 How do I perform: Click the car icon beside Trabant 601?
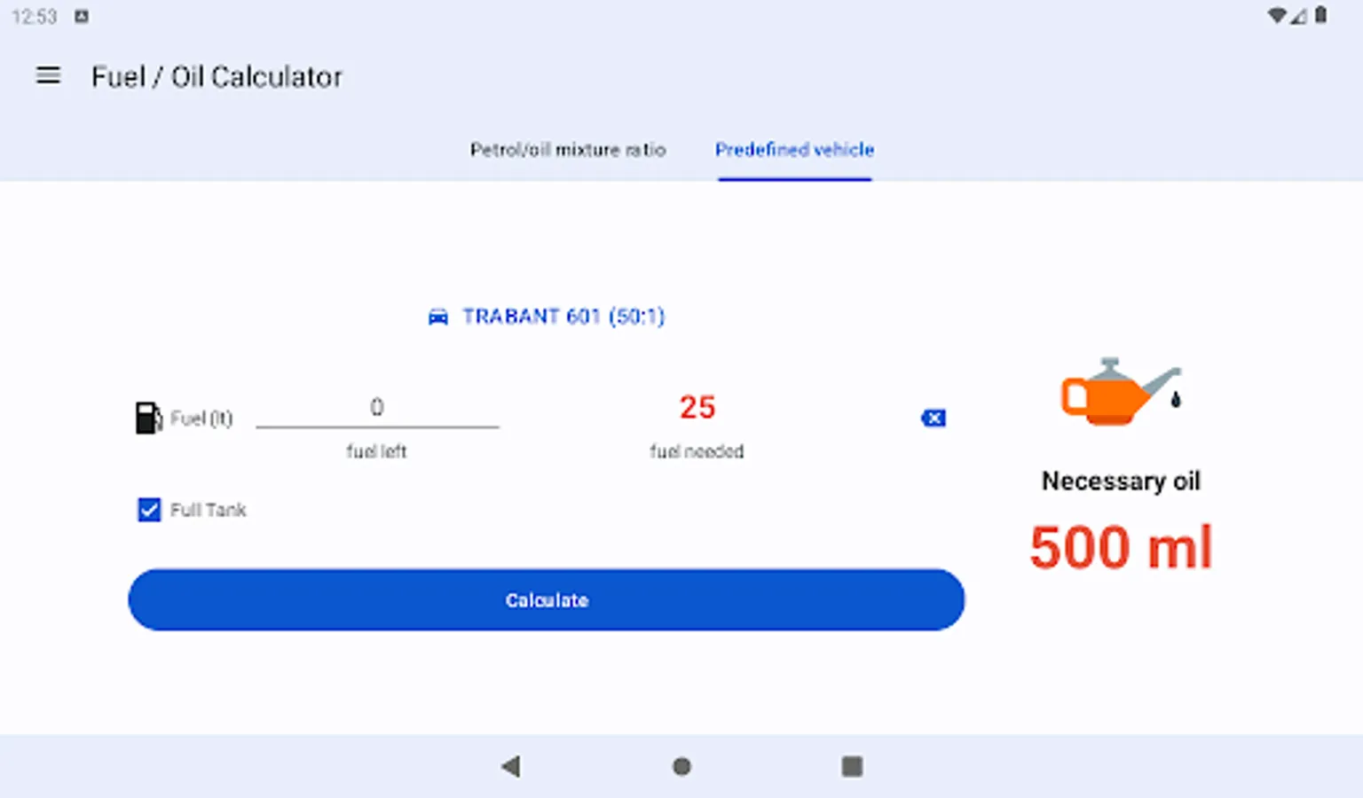[438, 317]
